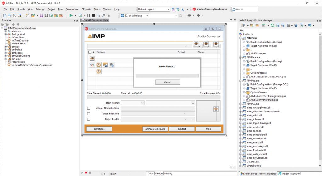Select the MyFileDialog component icon on form
This screenshot has width=322, height=176.
click(105, 65)
